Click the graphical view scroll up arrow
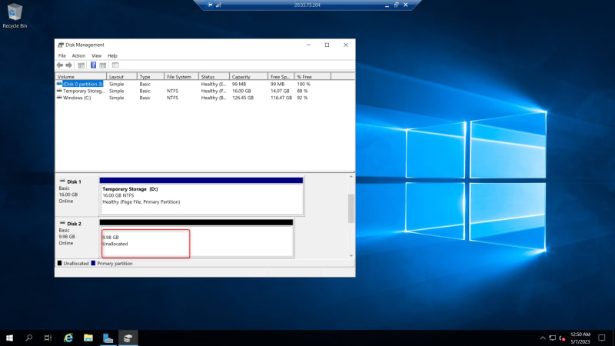The width and height of the screenshot is (615, 346). [351, 177]
